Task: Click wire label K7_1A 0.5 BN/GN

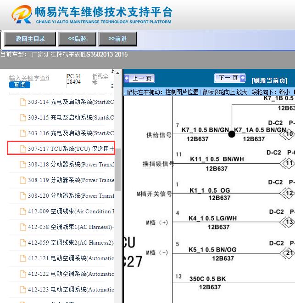Action: point(260,130)
